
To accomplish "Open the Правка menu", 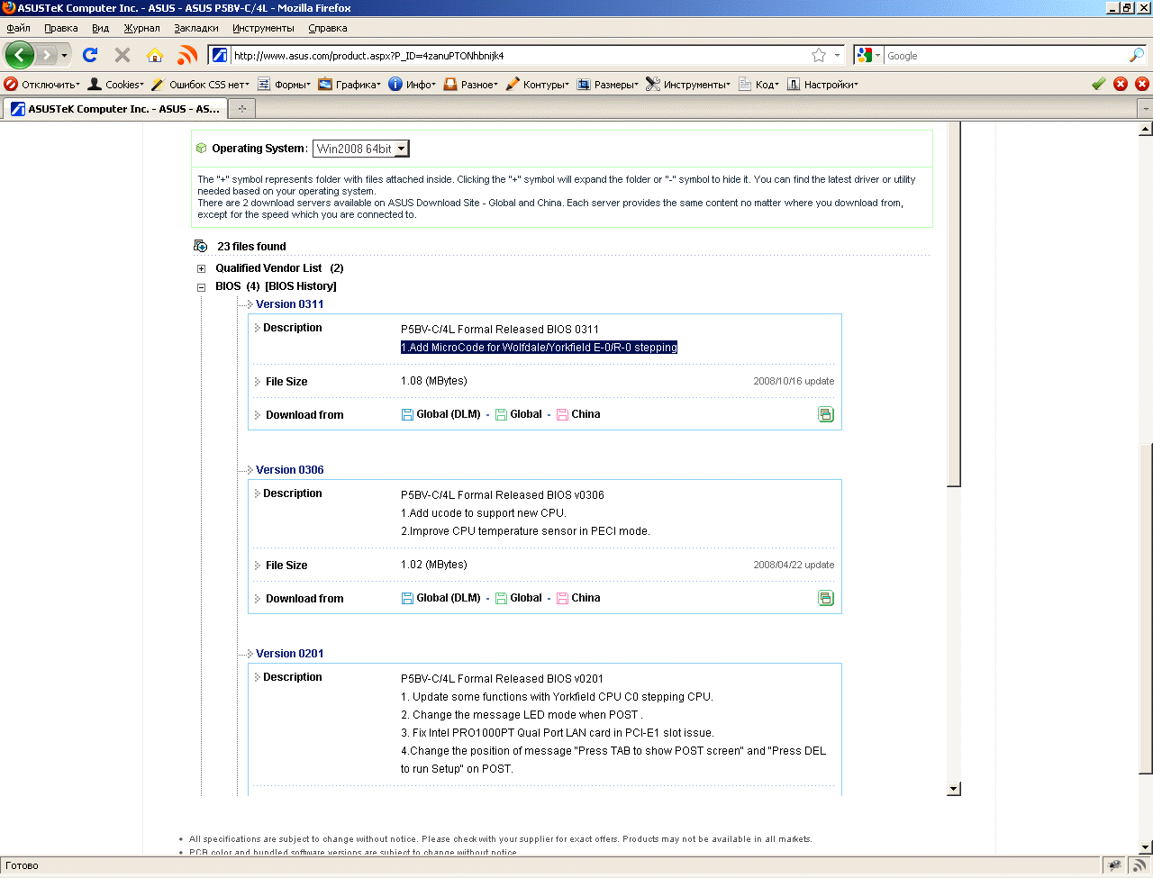I will tap(61, 28).
